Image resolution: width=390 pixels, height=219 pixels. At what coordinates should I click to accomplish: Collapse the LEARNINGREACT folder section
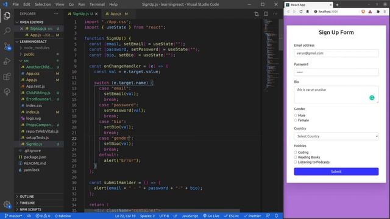click(39, 41)
